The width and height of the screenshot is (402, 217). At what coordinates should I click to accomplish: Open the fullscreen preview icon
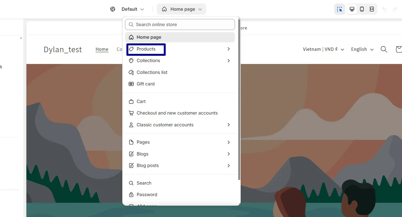click(x=372, y=9)
